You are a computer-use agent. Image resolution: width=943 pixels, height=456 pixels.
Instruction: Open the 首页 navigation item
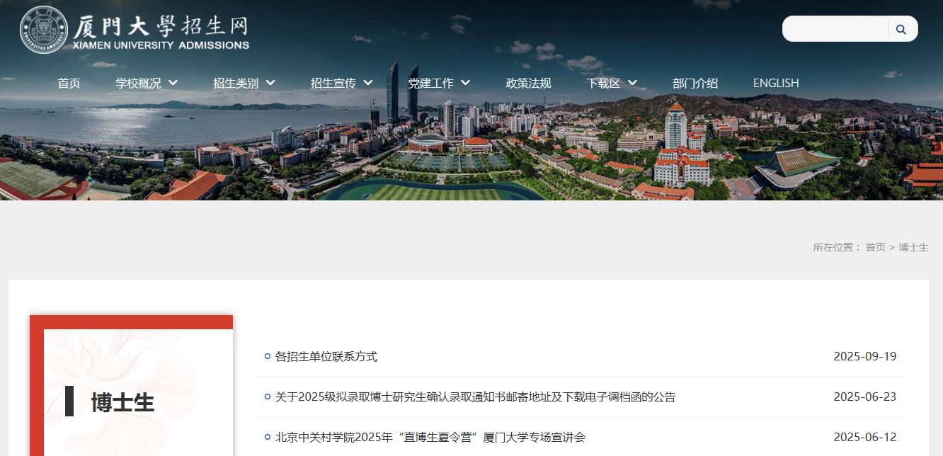[69, 83]
